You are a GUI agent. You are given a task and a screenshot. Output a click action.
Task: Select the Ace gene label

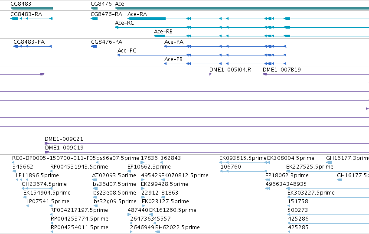pyautogui.click(x=119, y=4)
